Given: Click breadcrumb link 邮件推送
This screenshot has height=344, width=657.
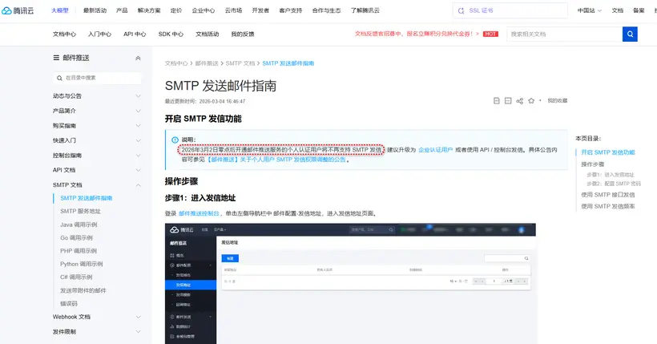Looking at the screenshot, I should pyautogui.click(x=207, y=63).
